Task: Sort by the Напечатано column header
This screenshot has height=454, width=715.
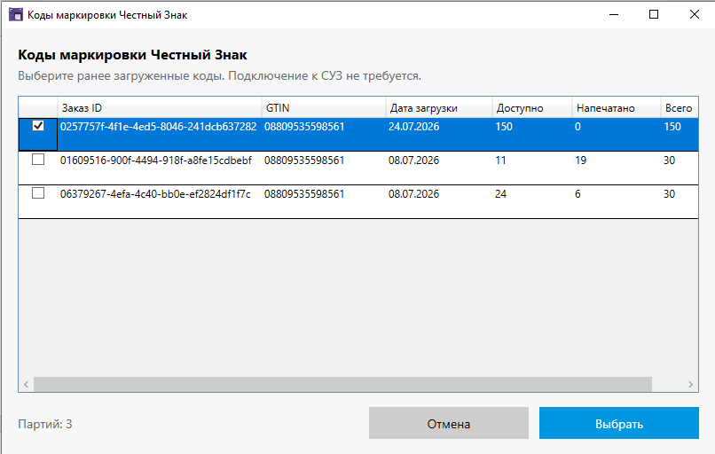Action: [x=617, y=108]
